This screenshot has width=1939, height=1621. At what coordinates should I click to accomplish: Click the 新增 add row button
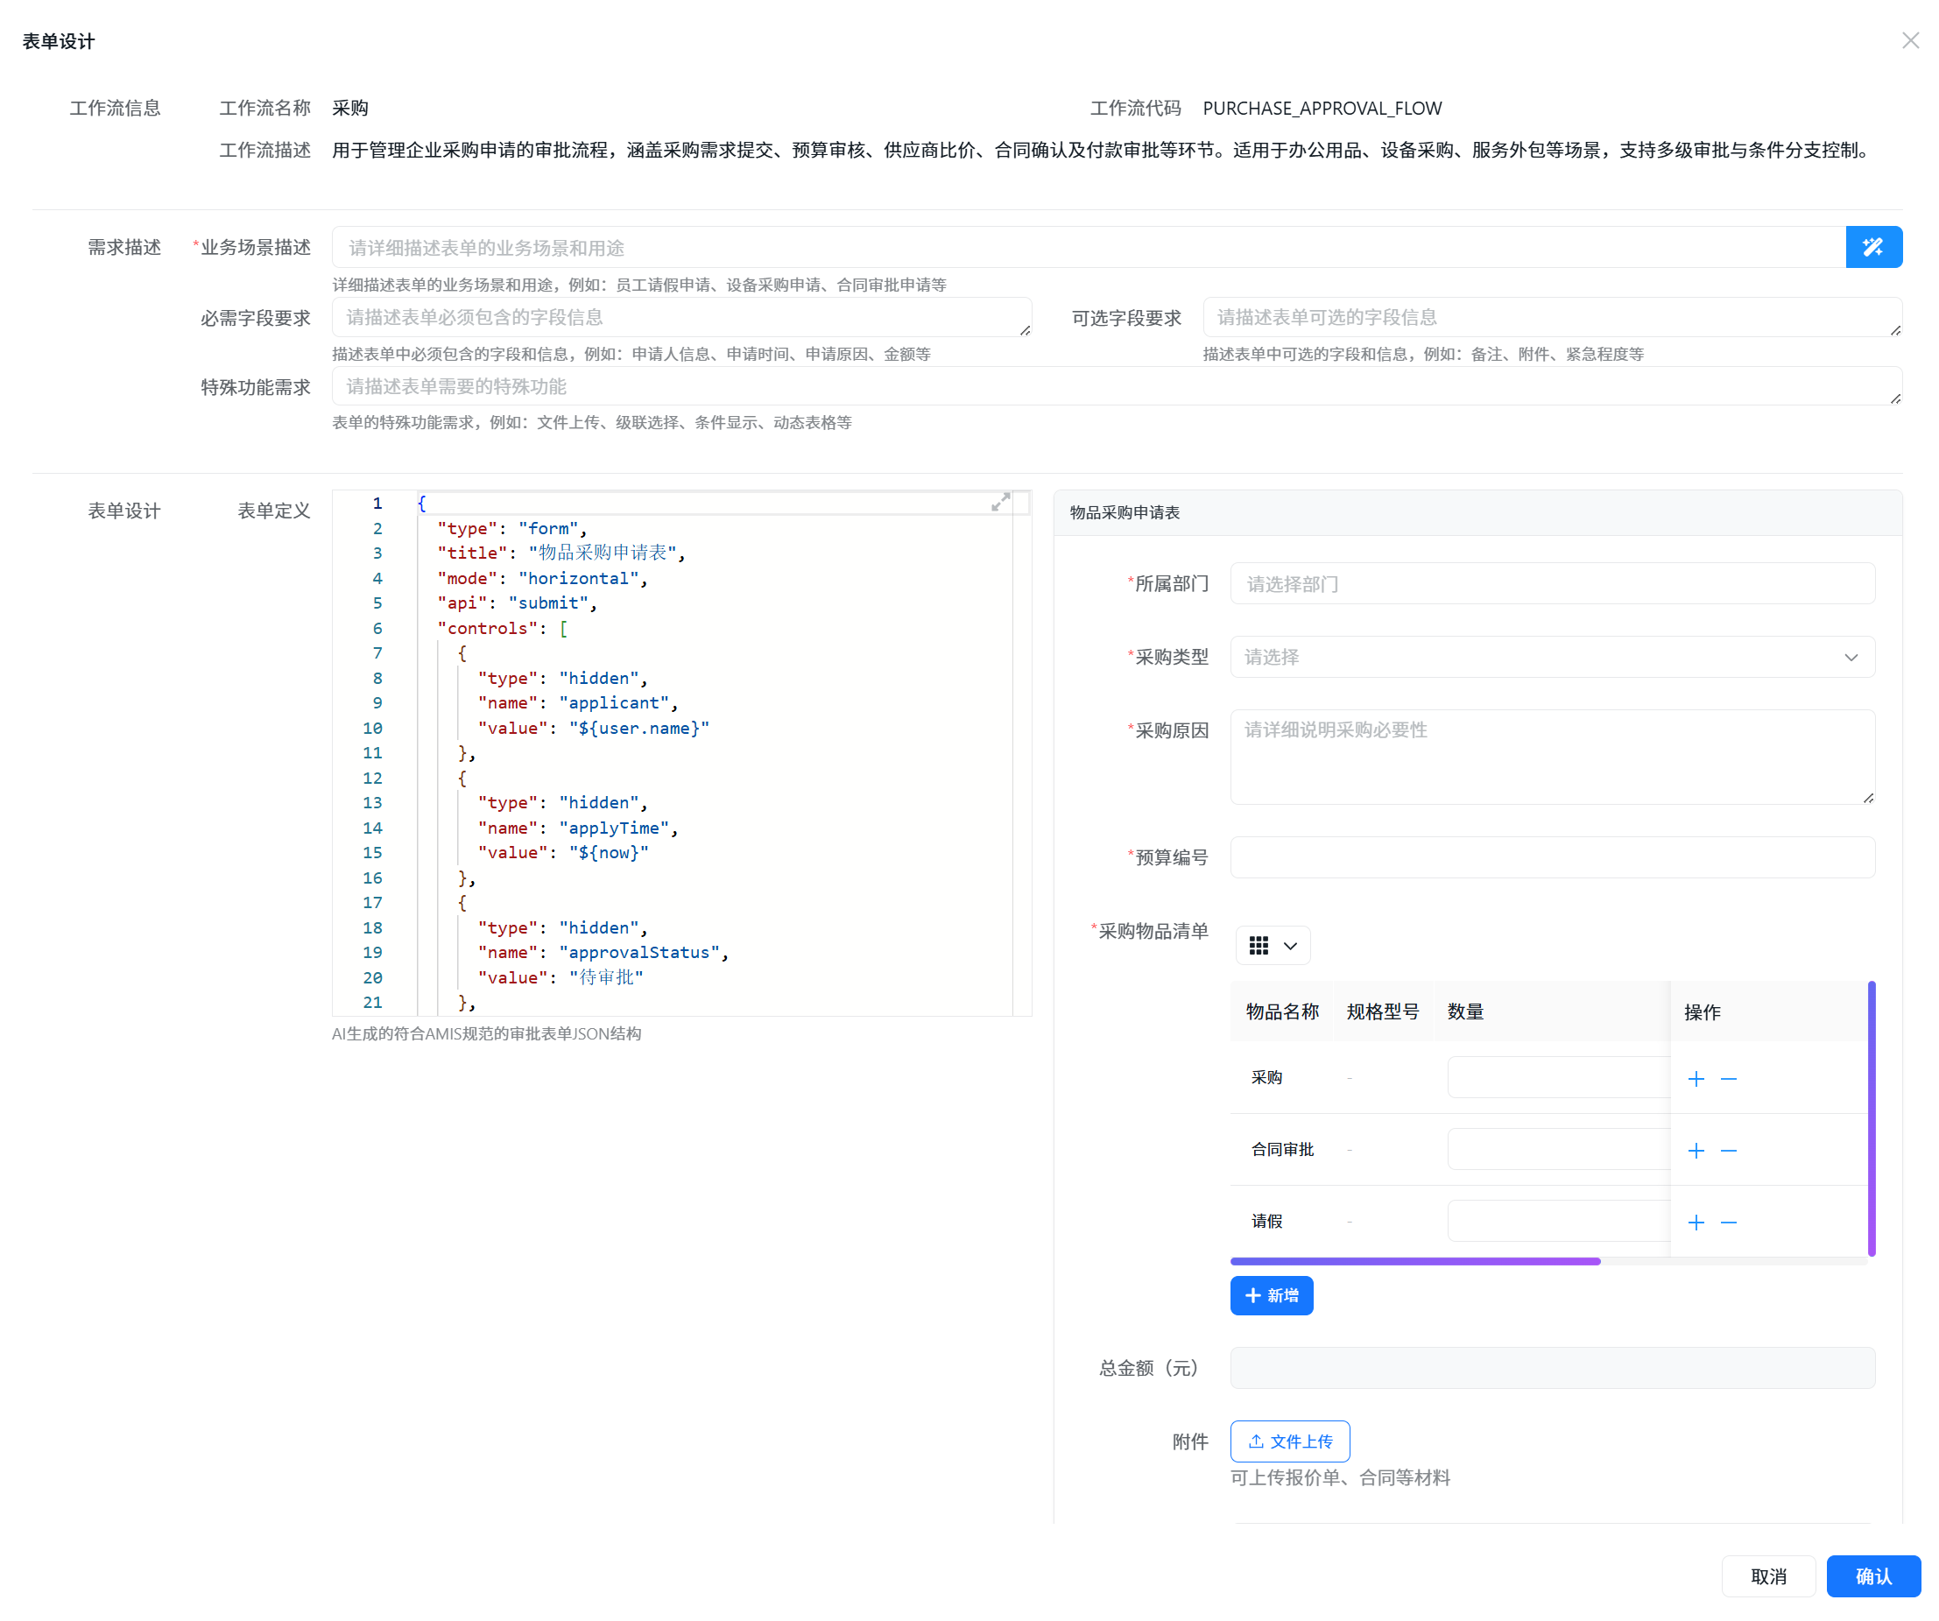click(1271, 1295)
